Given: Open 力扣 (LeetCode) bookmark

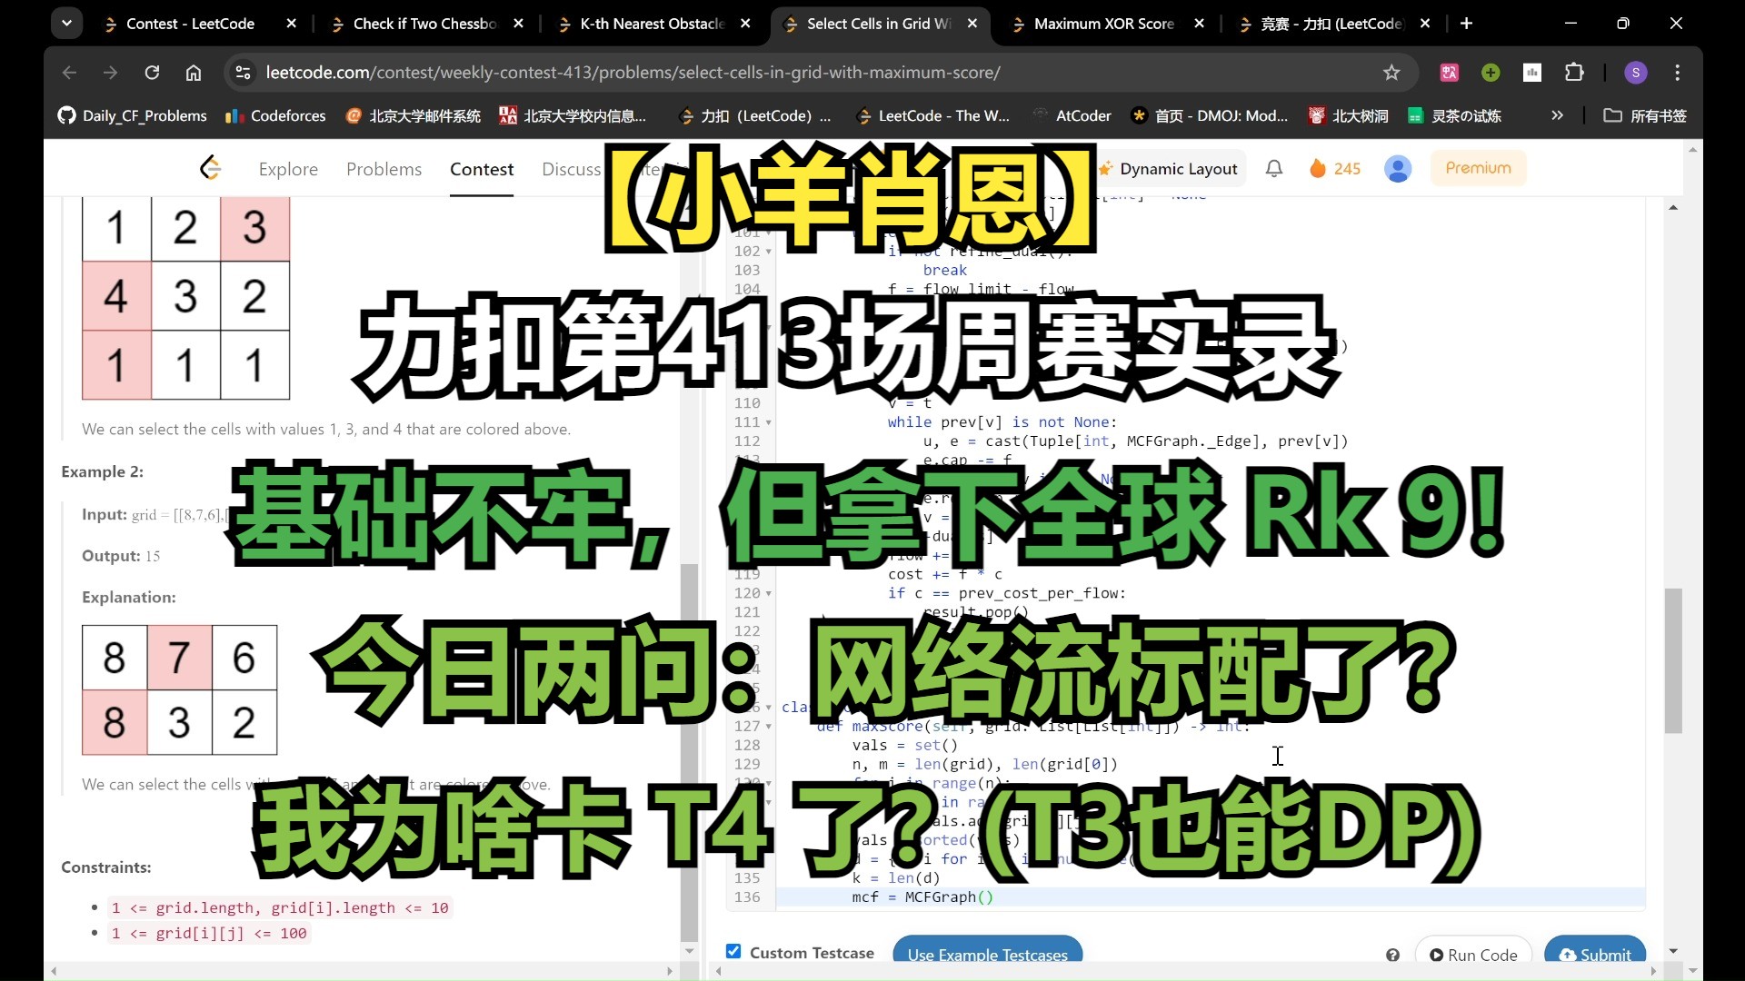Looking at the screenshot, I should pos(754,115).
